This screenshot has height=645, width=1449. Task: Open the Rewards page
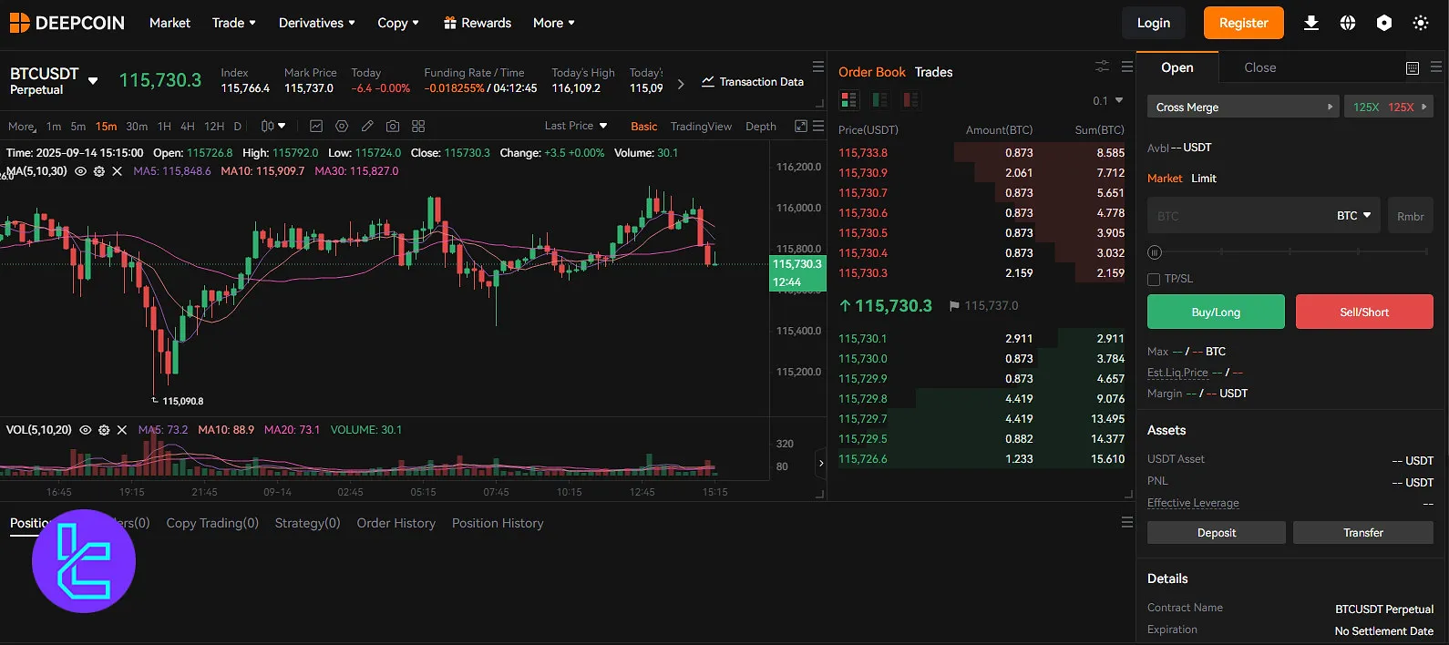coord(477,23)
